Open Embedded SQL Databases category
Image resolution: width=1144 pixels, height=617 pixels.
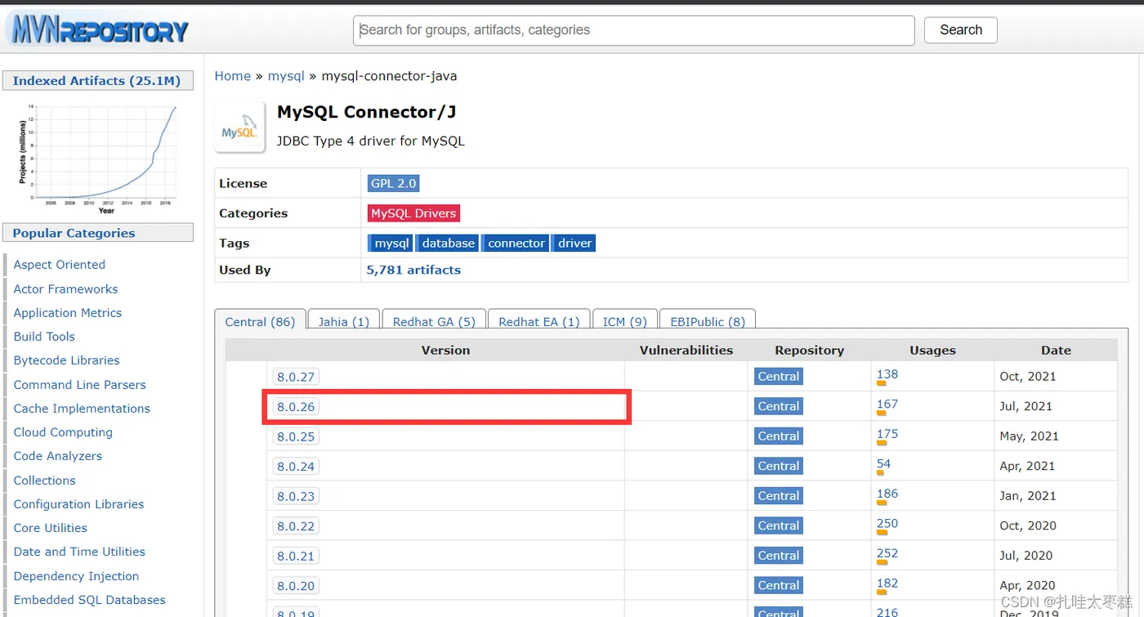point(89,600)
